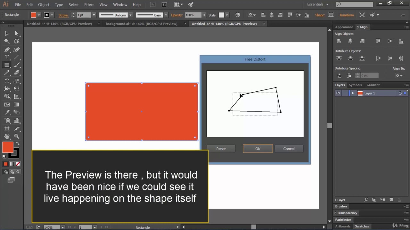Screen dimensions: 410x230
Task: Click the search field at top right
Action: [x=354, y=4]
